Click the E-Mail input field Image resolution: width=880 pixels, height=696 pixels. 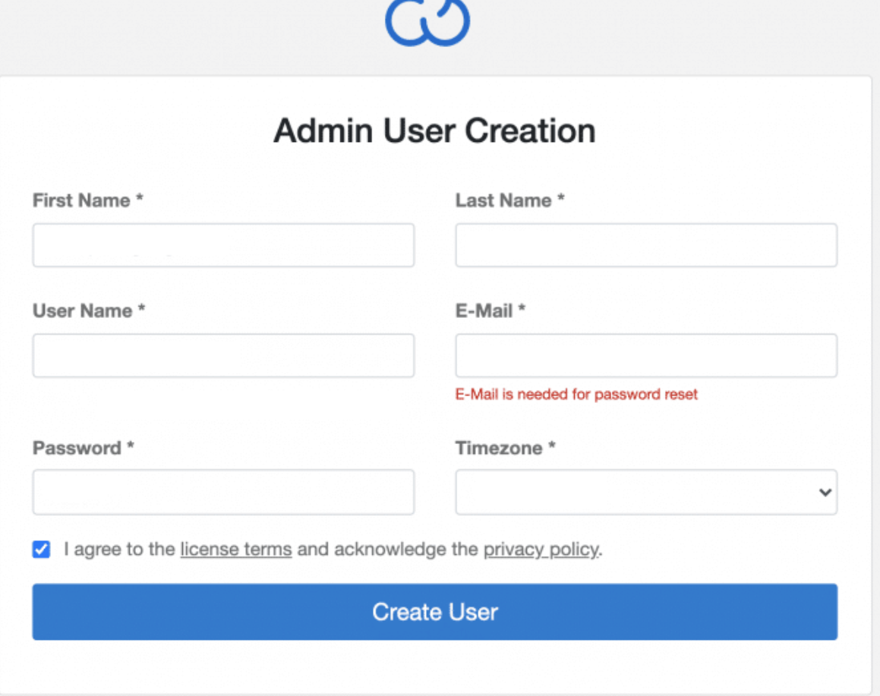tap(646, 355)
